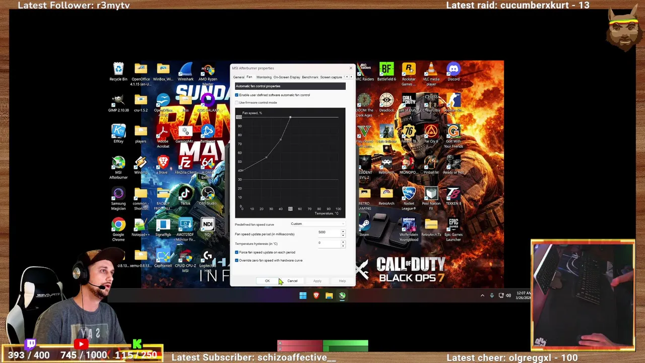
Task: Show hidden system tray icons chevron
Action: tap(482, 295)
